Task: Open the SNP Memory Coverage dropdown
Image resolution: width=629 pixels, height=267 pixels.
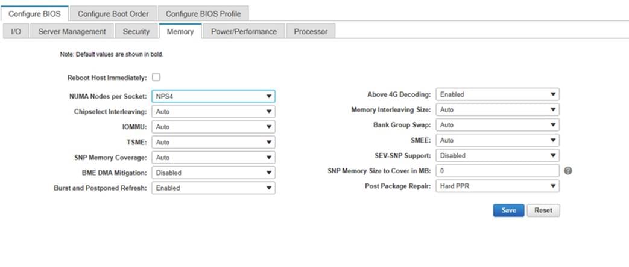Action: click(x=213, y=158)
